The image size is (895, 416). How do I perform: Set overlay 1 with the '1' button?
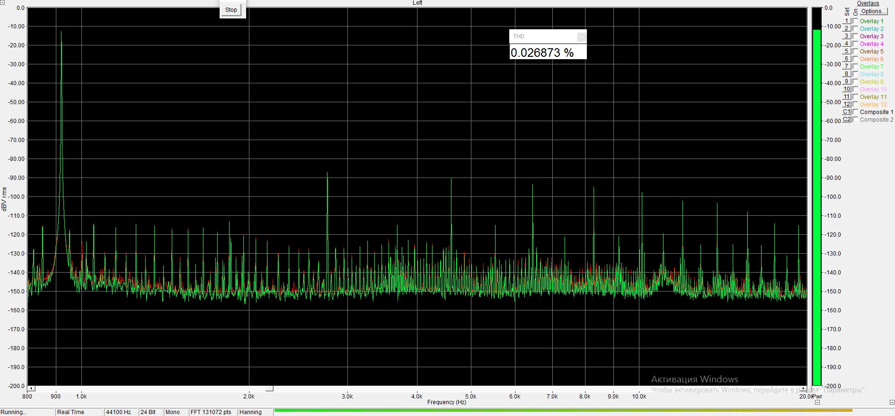(x=847, y=21)
